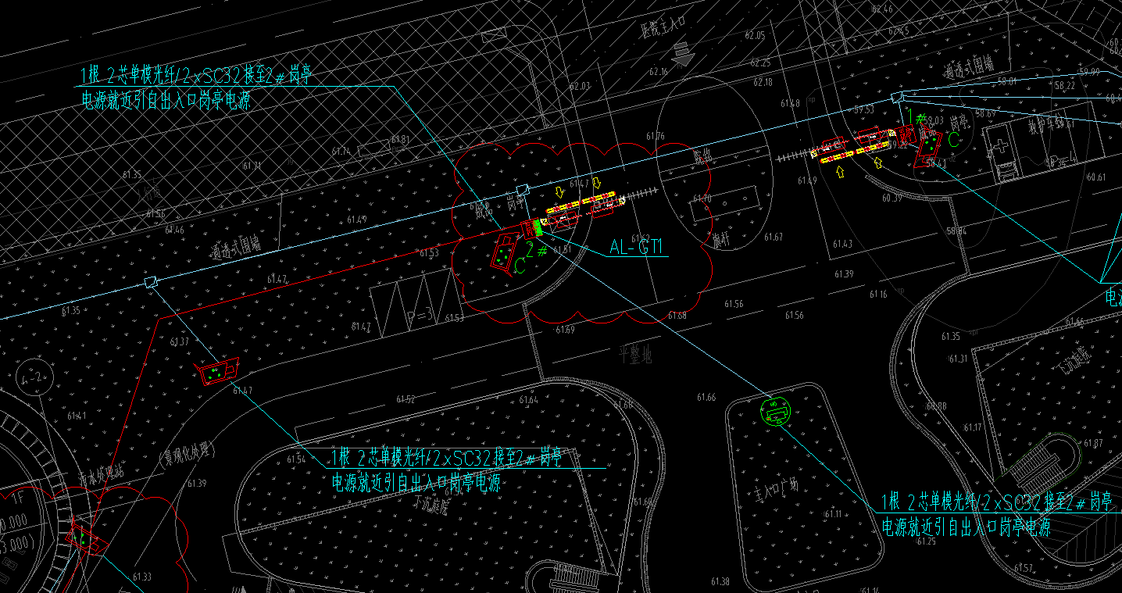Viewport: 1122px width, 593px height.
Task: Select elevation value 61.52
Action: 405,398
